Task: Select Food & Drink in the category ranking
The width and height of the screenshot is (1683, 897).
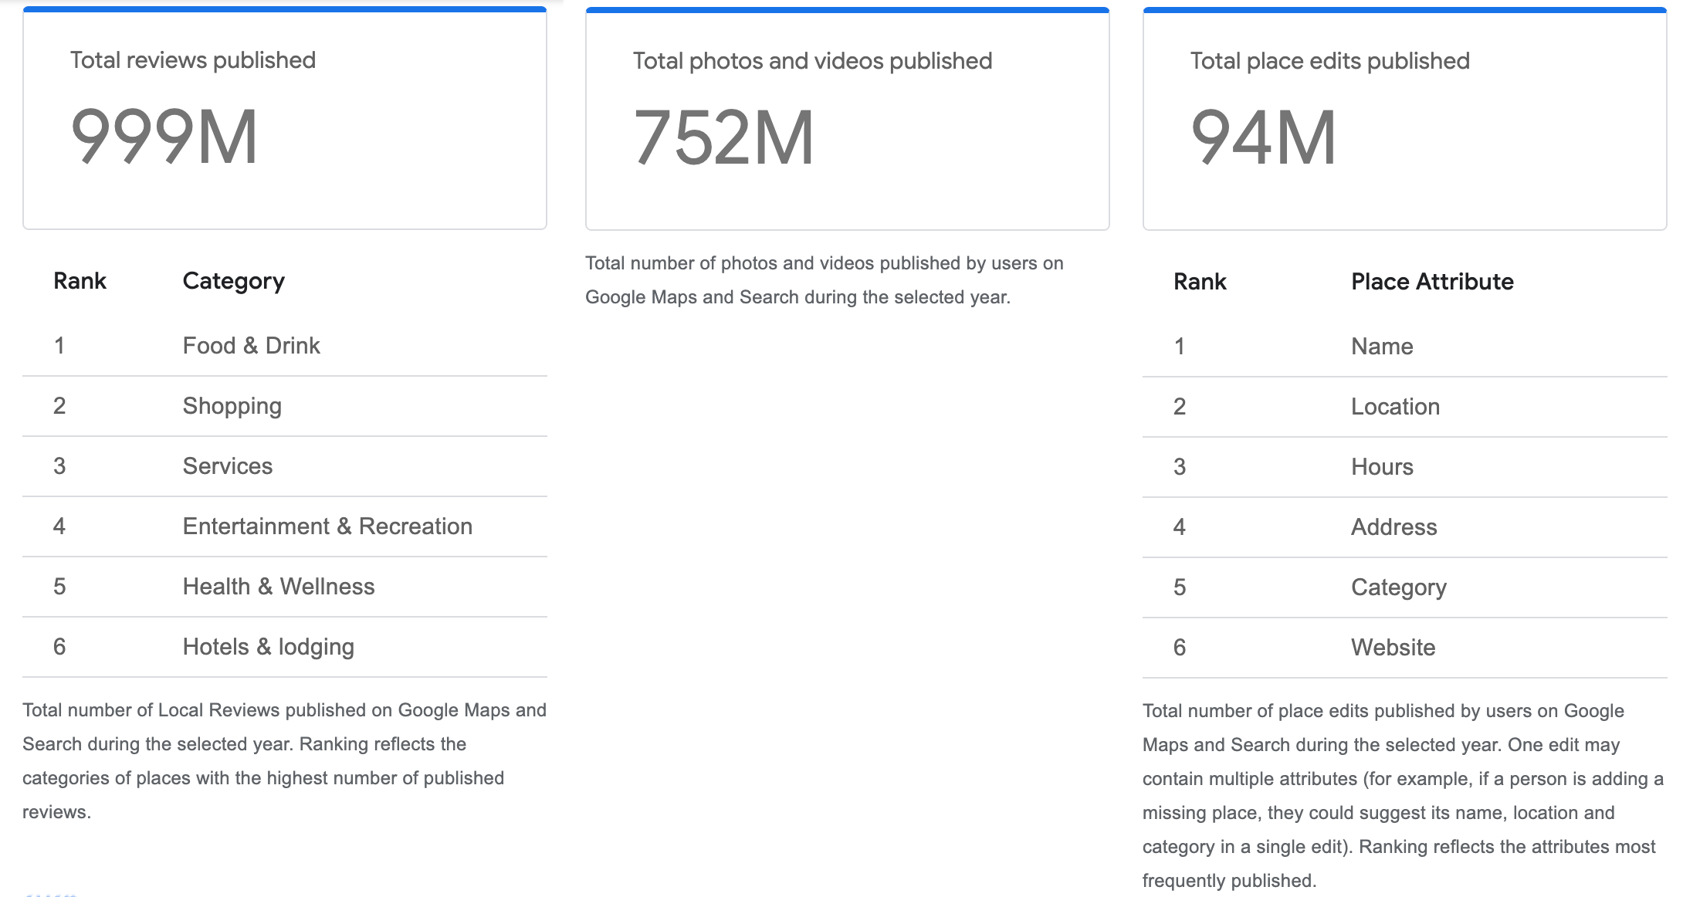Action: click(251, 345)
